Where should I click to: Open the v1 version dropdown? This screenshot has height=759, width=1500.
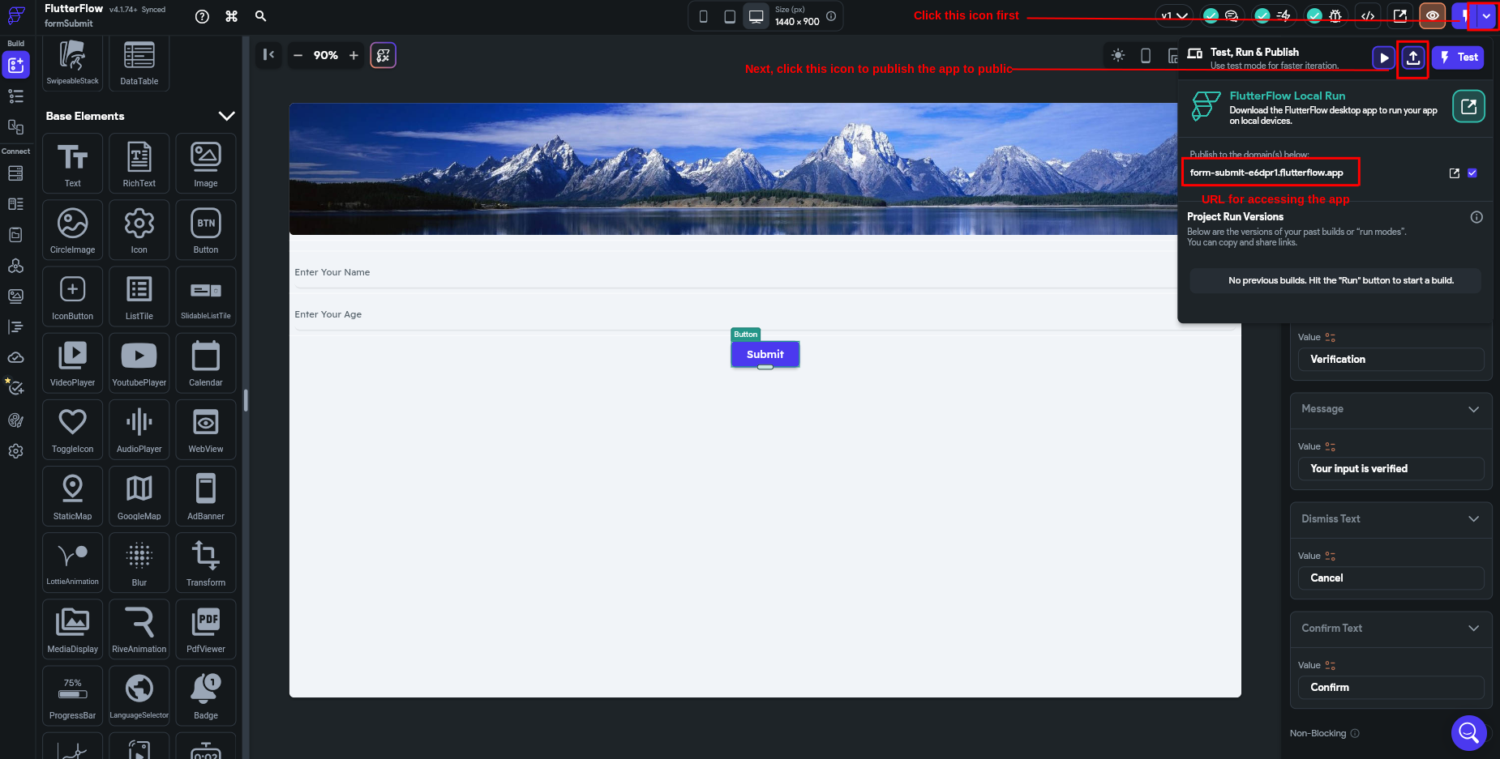click(1174, 15)
